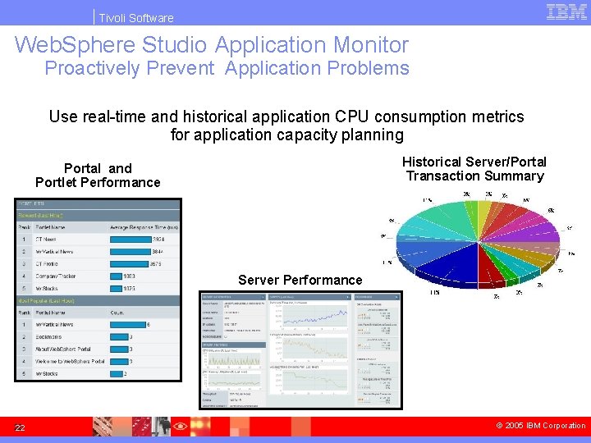591x443 pixels.
Task: Click the 'WebSphere Studio Application Monitor' title
Action: click(212, 44)
